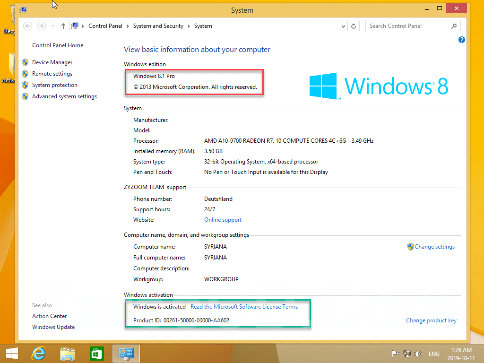The image size is (484, 363).
Task: Click the installed memory value '3.50 GB'
Action: coord(213,151)
